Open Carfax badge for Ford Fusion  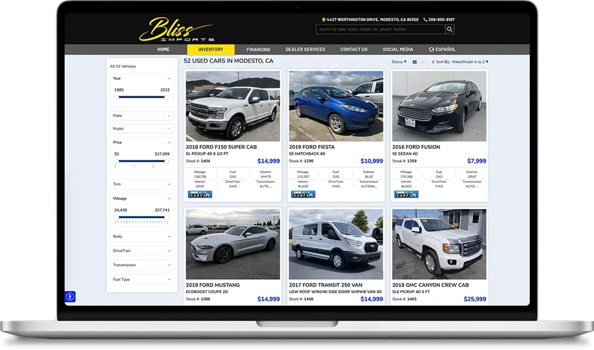click(x=406, y=194)
